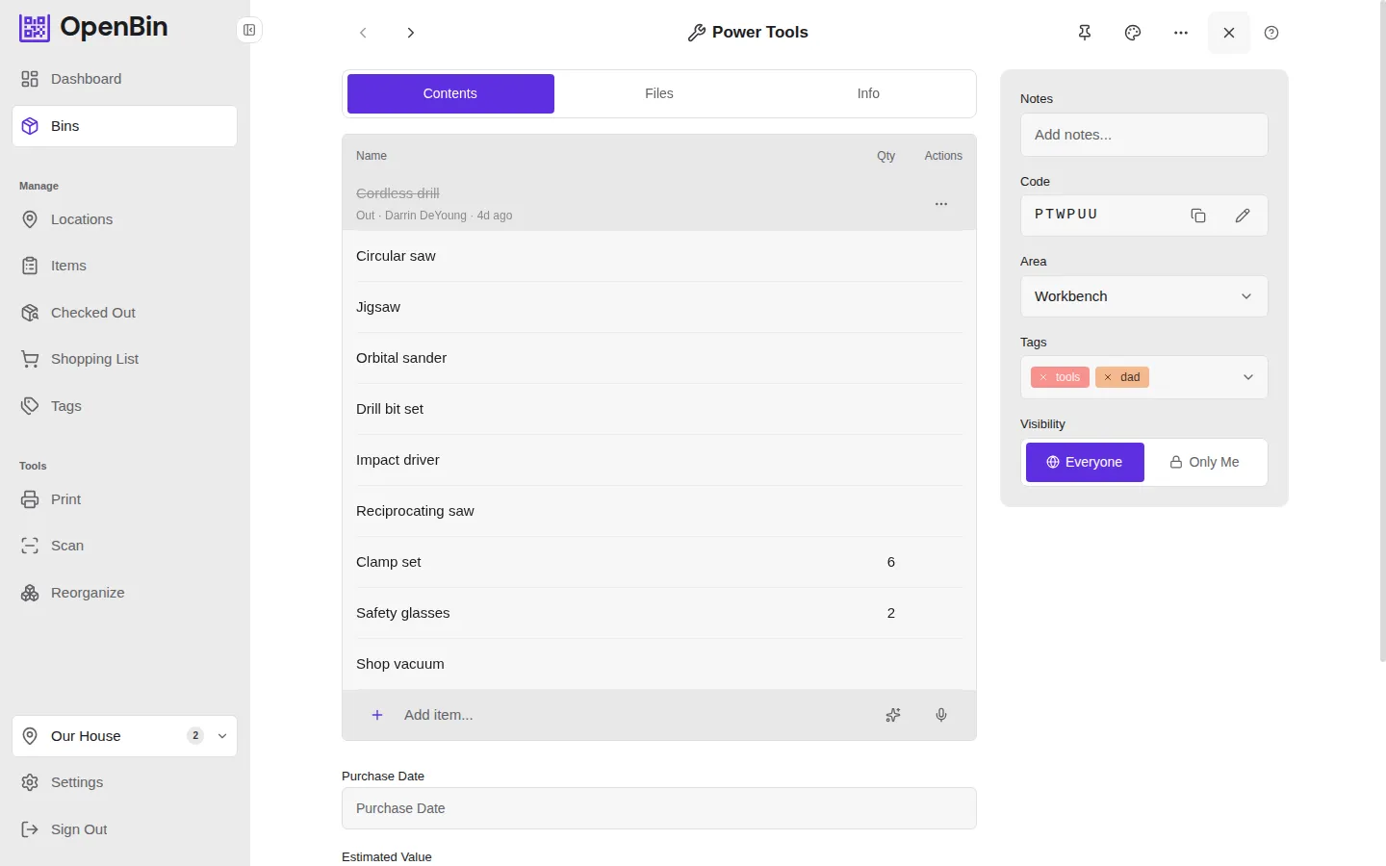Screen dimensions: 1386x866
Task: Open the Scan tool
Action: click(x=124, y=546)
